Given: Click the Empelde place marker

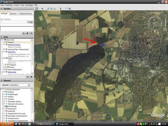Looking at the screenshot, I should coord(138,87).
